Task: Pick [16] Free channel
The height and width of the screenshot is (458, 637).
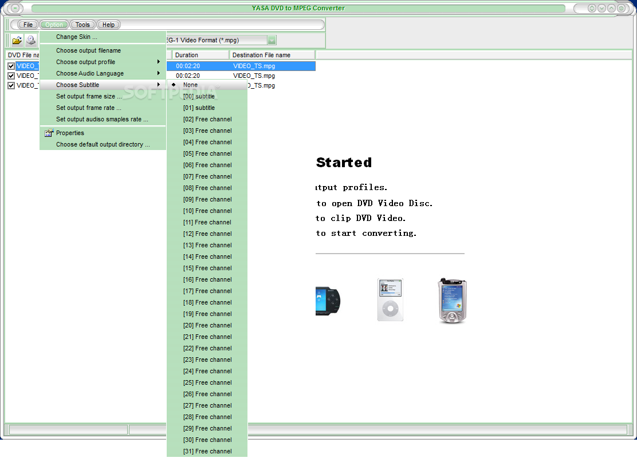Action: (x=207, y=279)
